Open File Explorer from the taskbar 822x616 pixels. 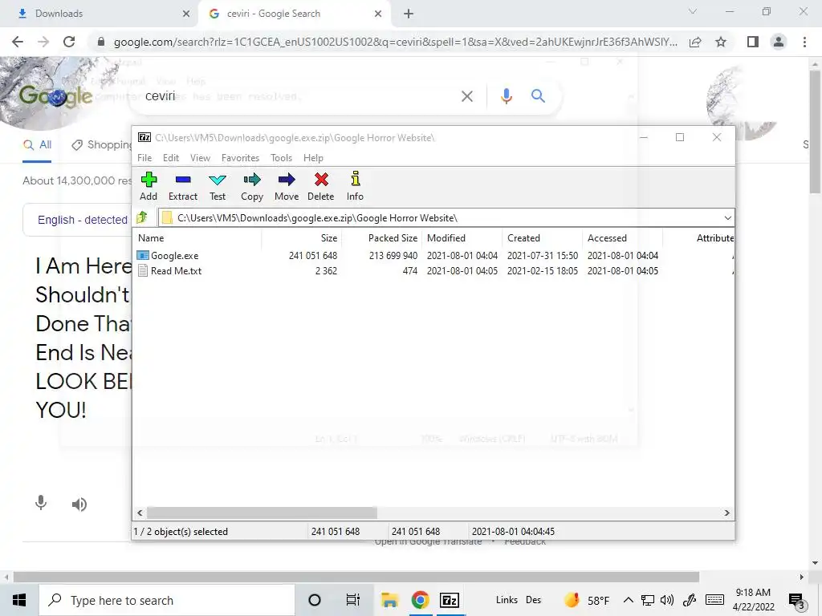click(x=389, y=600)
